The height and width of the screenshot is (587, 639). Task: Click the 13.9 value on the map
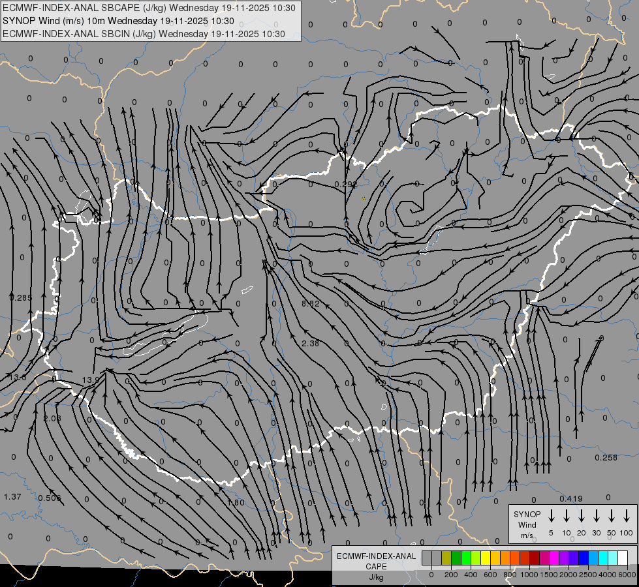tap(91, 380)
